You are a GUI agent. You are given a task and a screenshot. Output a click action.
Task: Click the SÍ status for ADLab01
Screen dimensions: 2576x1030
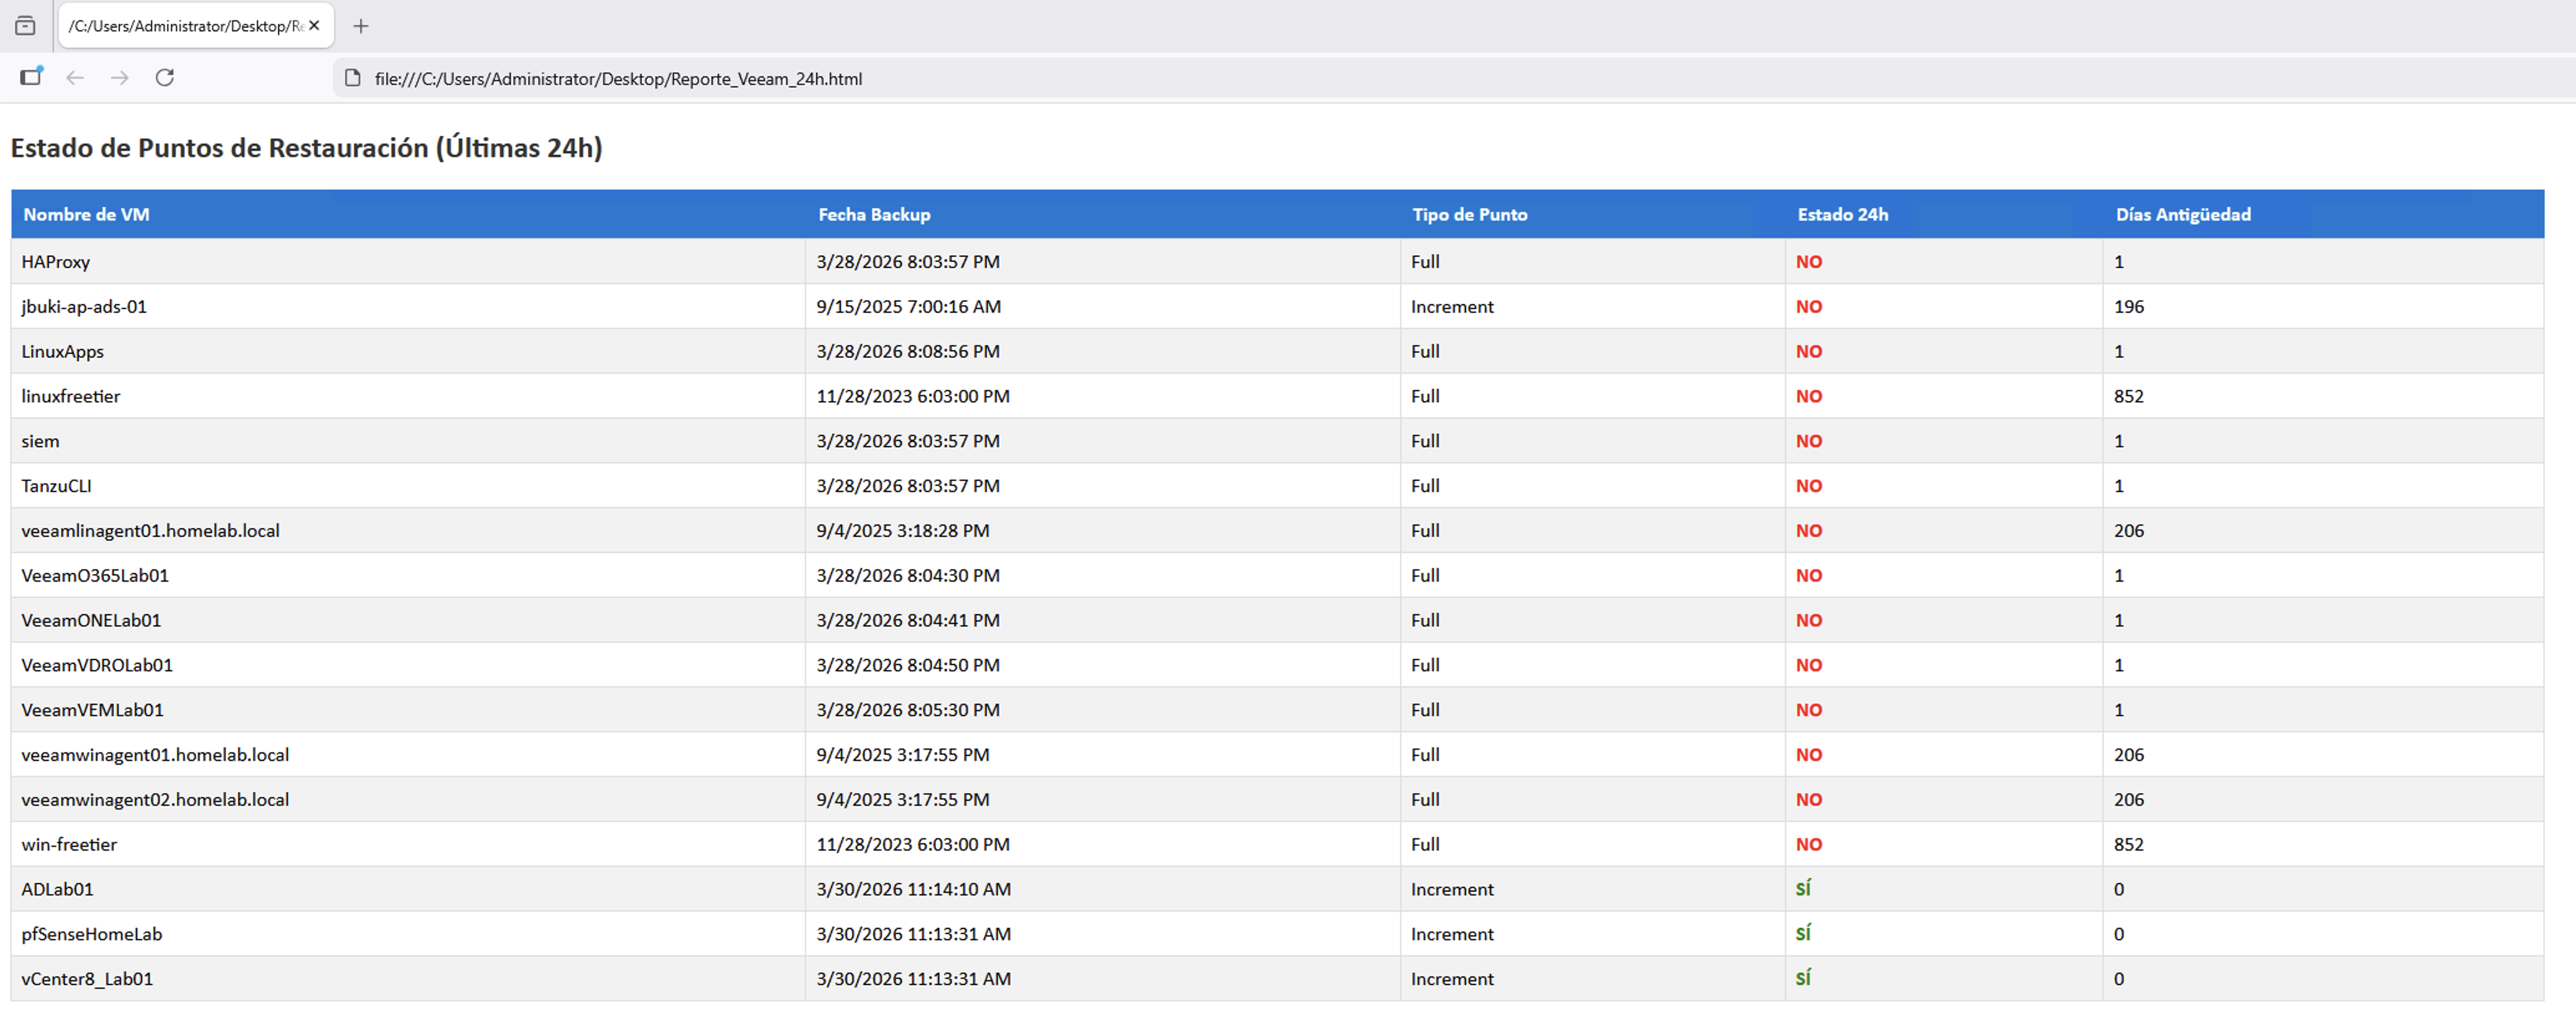pyautogui.click(x=1802, y=889)
